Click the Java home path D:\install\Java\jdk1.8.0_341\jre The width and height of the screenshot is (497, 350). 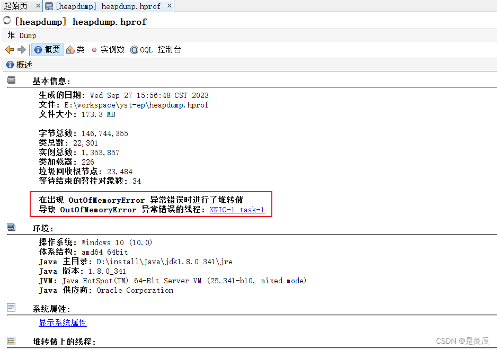click(164, 262)
